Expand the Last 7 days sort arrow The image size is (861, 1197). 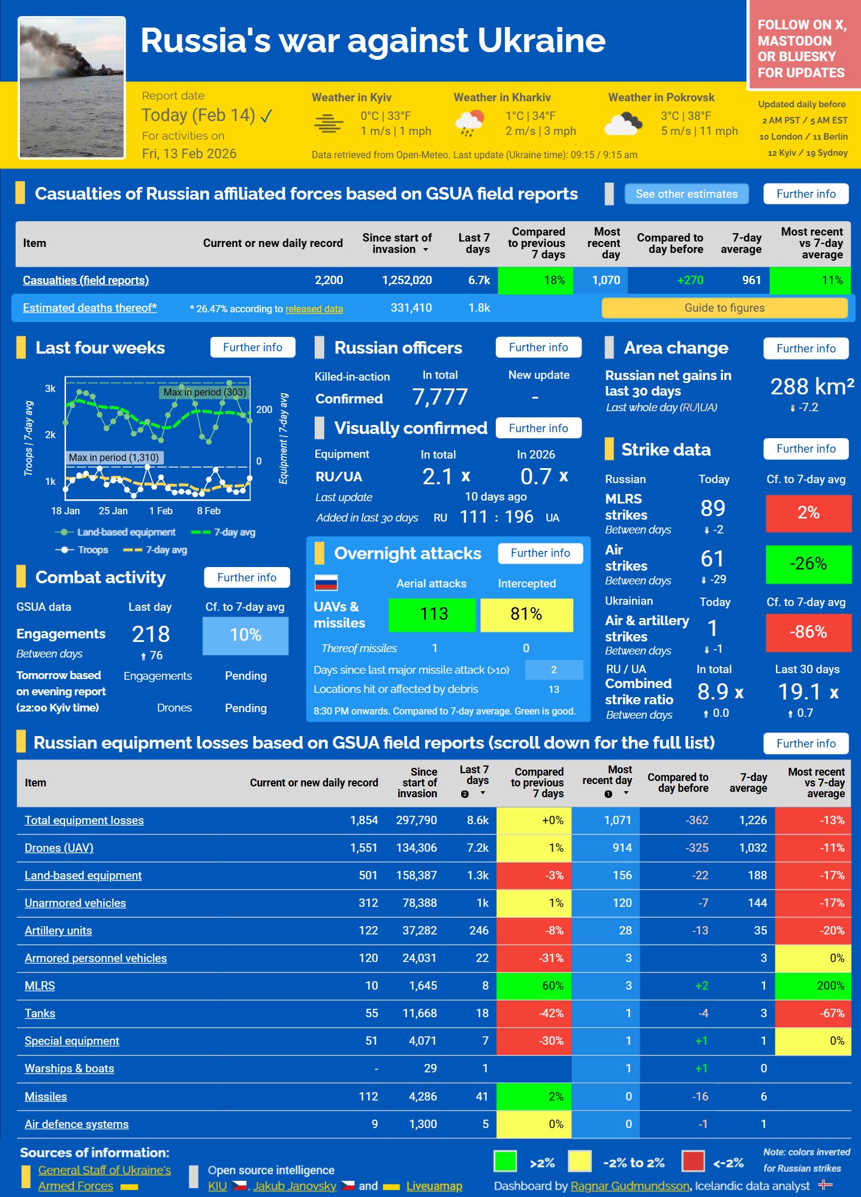[x=483, y=793]
